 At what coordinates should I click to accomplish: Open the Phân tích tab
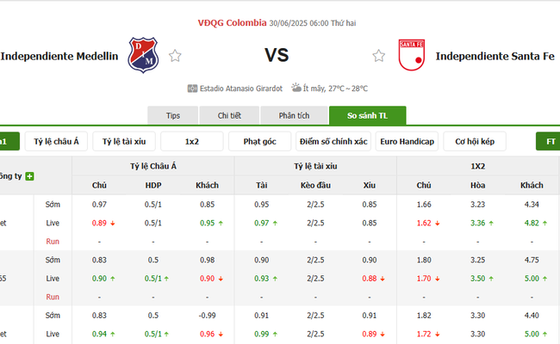(295, 115)
